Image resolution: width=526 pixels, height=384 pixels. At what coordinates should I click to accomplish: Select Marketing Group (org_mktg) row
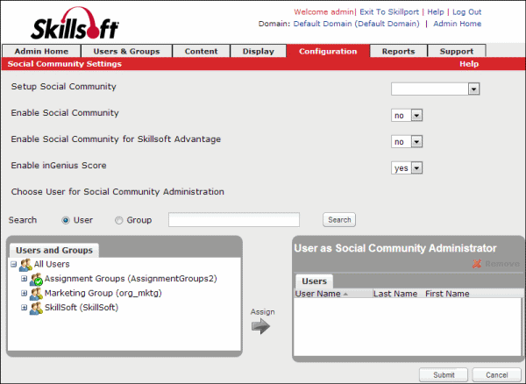103,293
